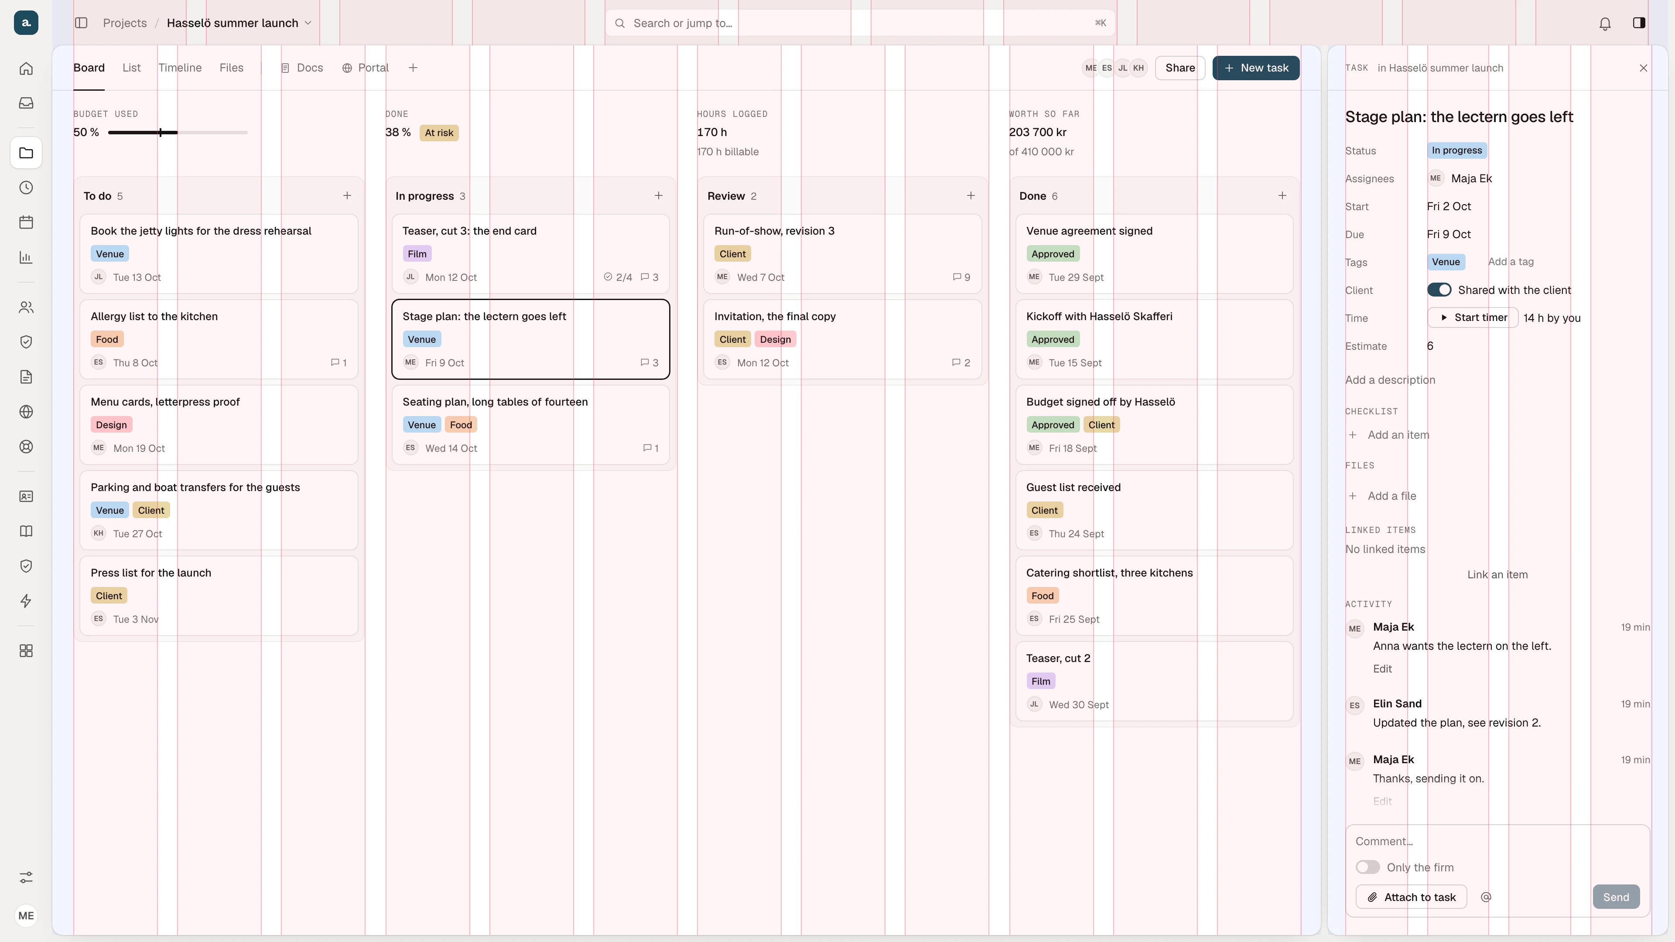Open the Fri 9 Oct due date picker
Screen dimensions: 1675x942
point(1449,234)
